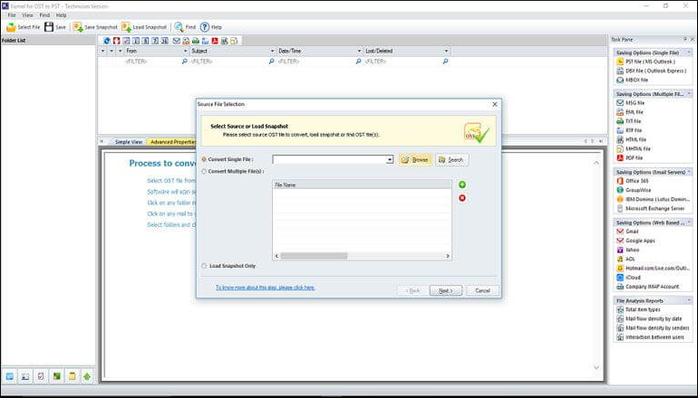Click the Cancel button
Screen dimensions: 698x398
482,290
